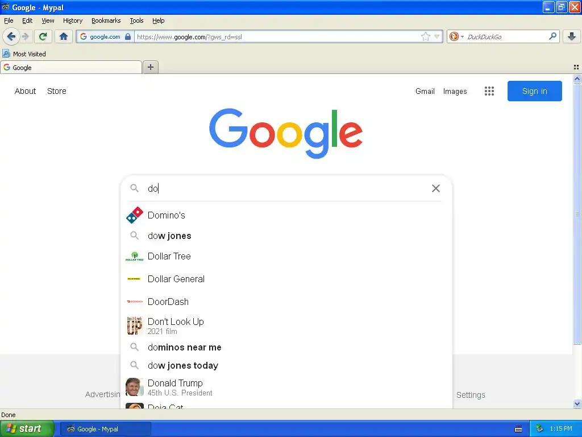Open the Edit menu

pos(27,20)
